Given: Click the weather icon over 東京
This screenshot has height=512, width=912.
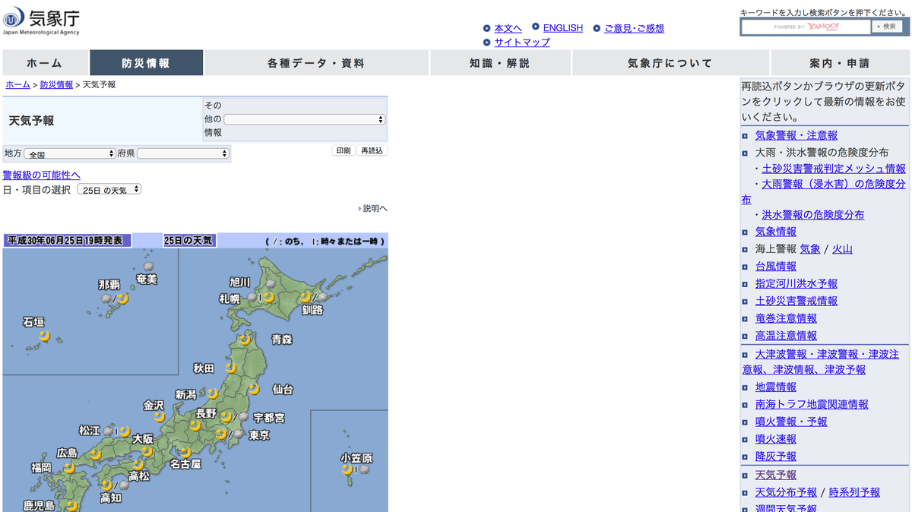Looking at the screenshot, I should (x=221, y=435).
